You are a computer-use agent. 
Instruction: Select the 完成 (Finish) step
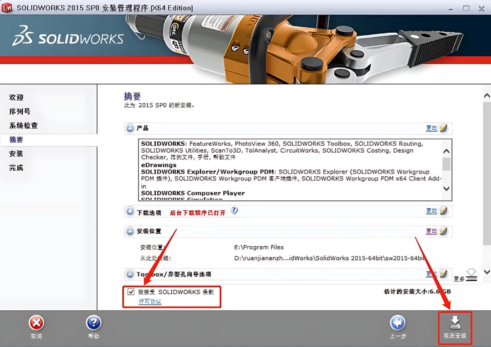click(16, 168)
